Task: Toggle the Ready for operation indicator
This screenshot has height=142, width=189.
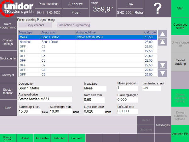Action: (x=8, y=138)
